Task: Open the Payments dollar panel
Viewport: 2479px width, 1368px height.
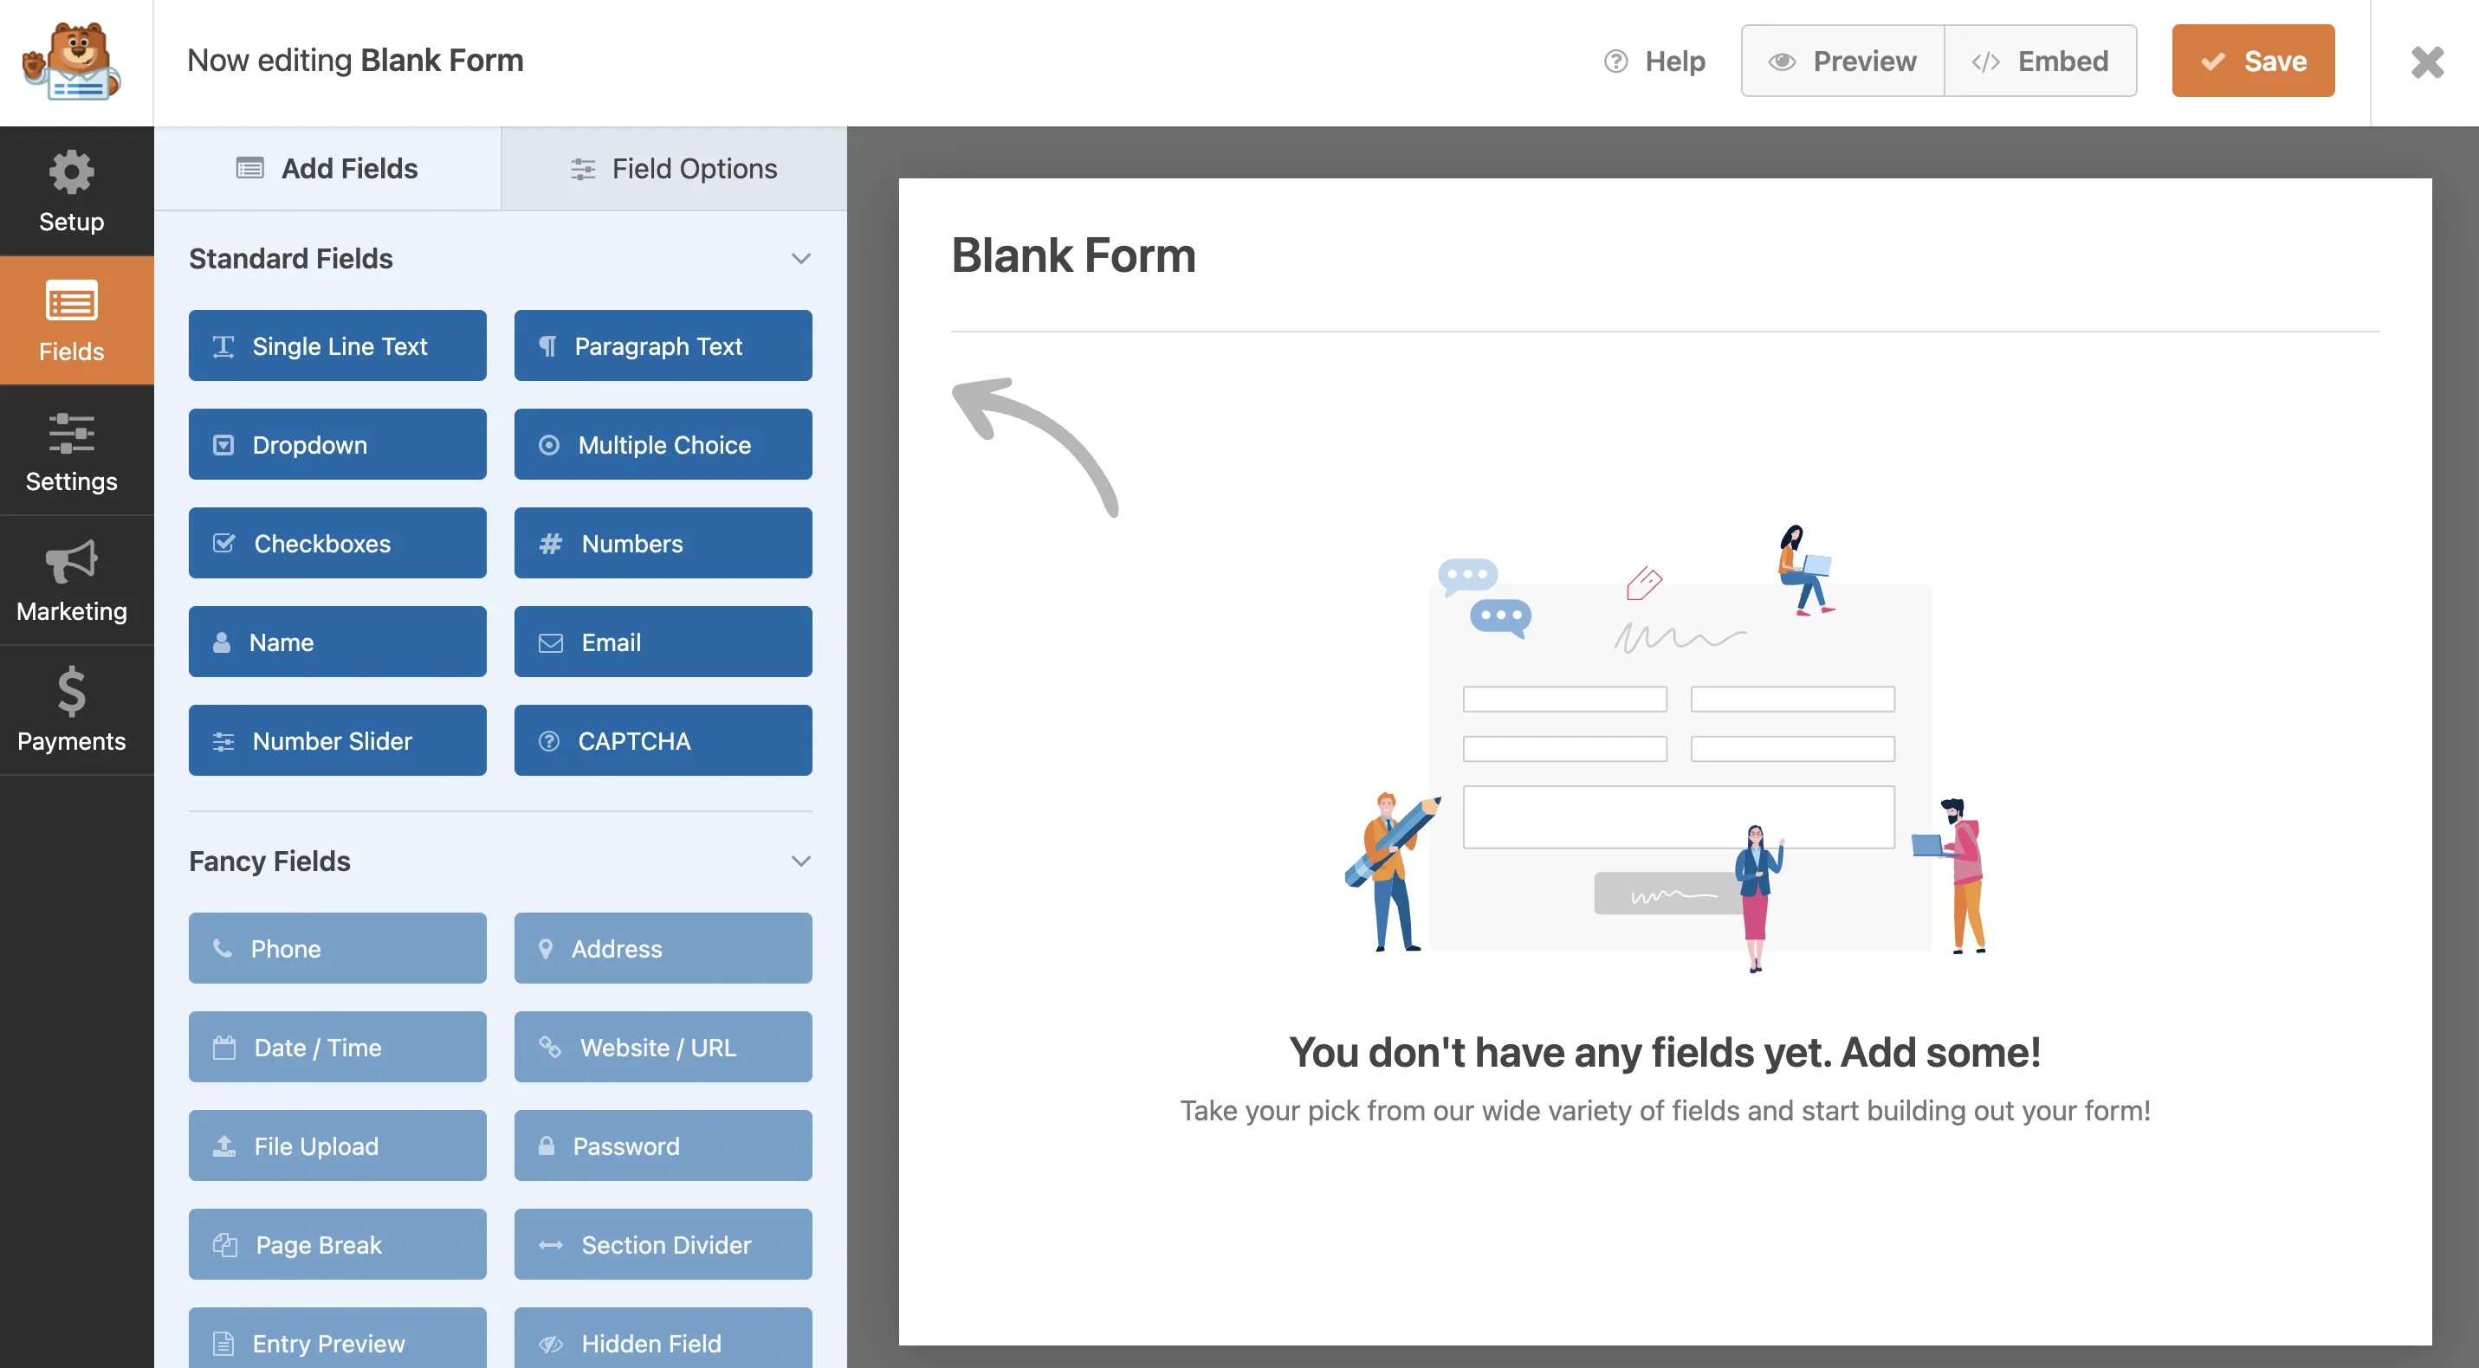Action: point(72,711)
